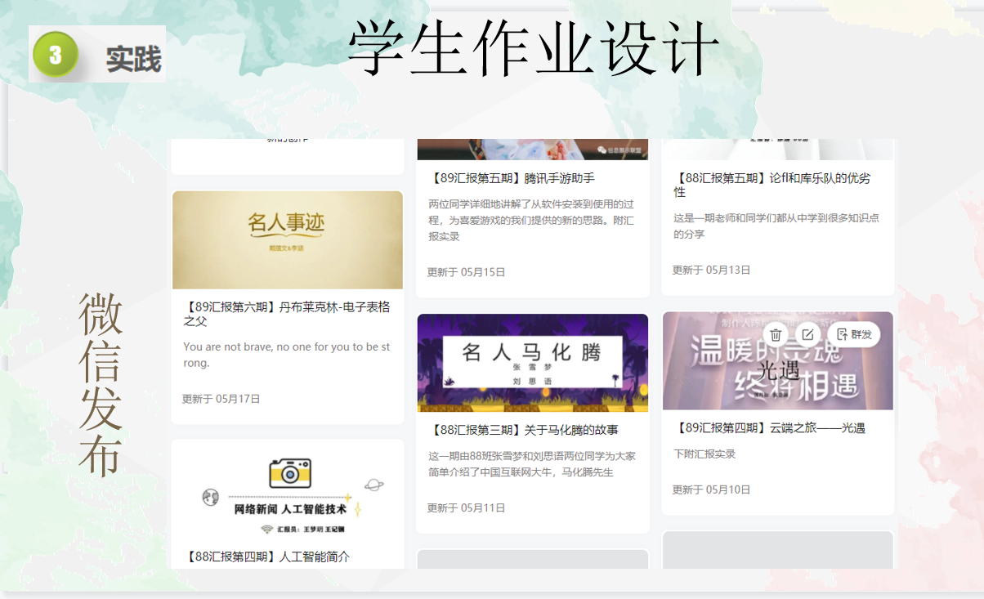Click the date 更新于 05月15日
Image resolution: width=984 pixels, height=599 pixels.
click(467, 272)
